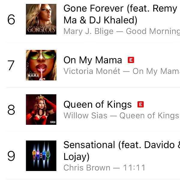The height and width of the screenshot is (180, 180).
Task: Click the explicit badge beside Queen of Kings
Action: click(140, 104)
